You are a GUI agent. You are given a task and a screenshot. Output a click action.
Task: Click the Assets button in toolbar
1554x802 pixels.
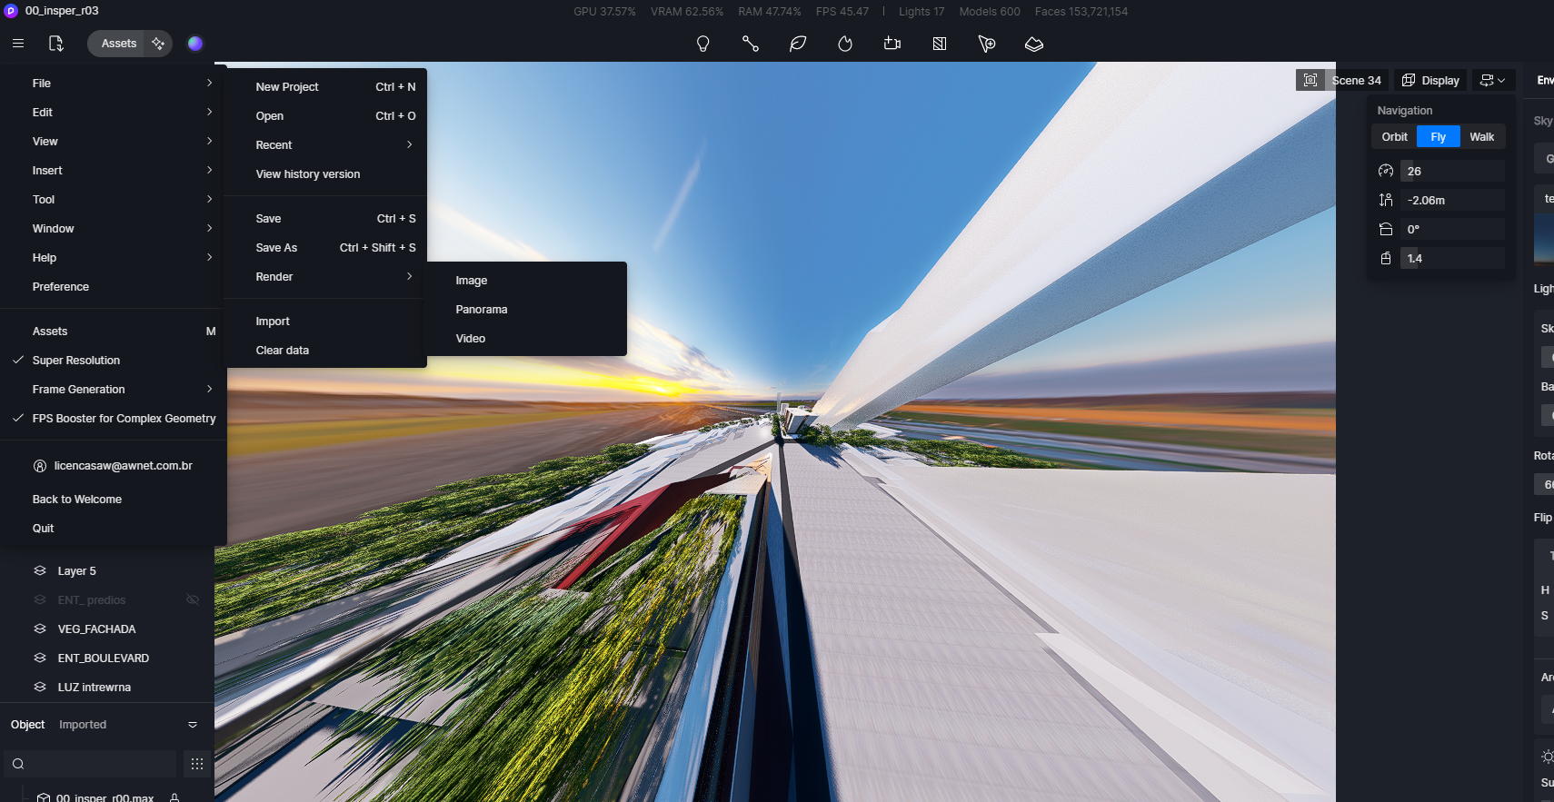click(119, 44)
